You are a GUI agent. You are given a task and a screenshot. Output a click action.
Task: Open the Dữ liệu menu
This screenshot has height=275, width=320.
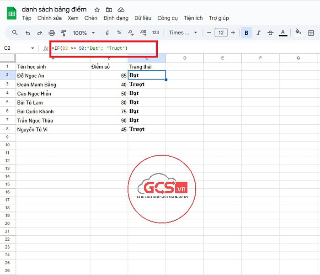pos(143,18)
